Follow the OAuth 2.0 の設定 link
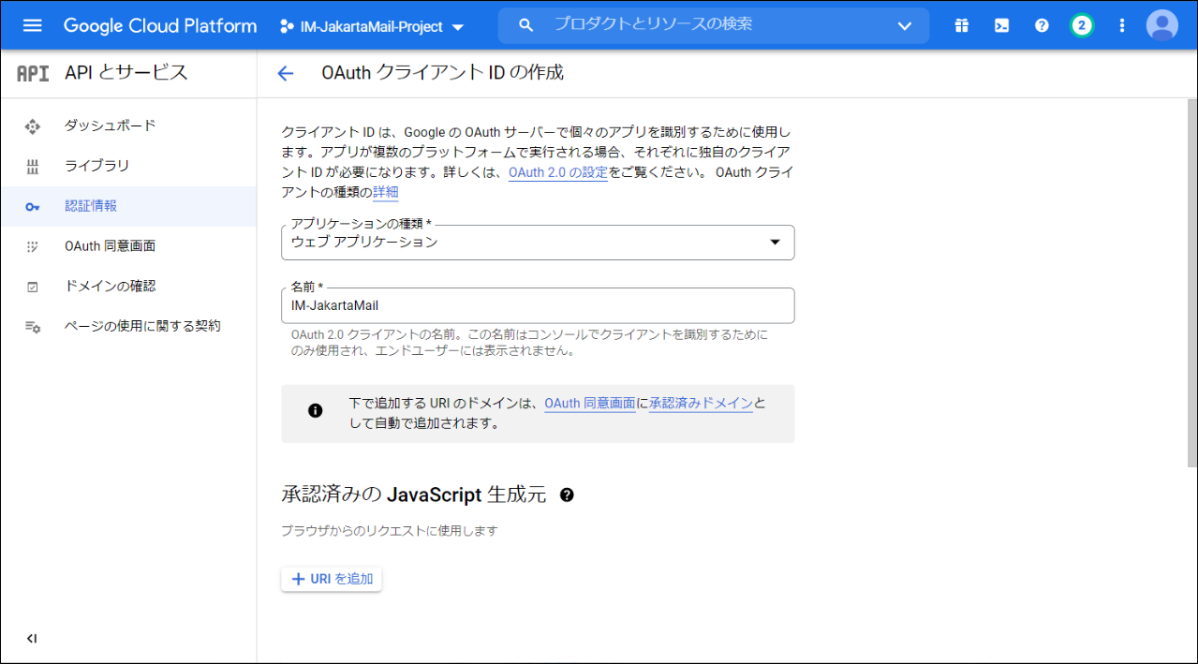 pos(557,172)
